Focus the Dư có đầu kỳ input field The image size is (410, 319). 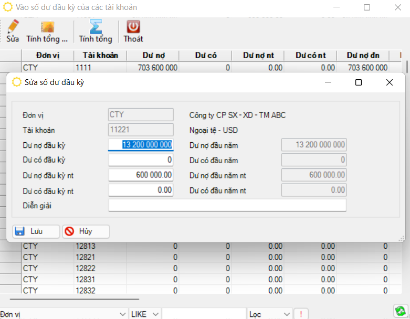pyautogui.click(x=141, y=160)
